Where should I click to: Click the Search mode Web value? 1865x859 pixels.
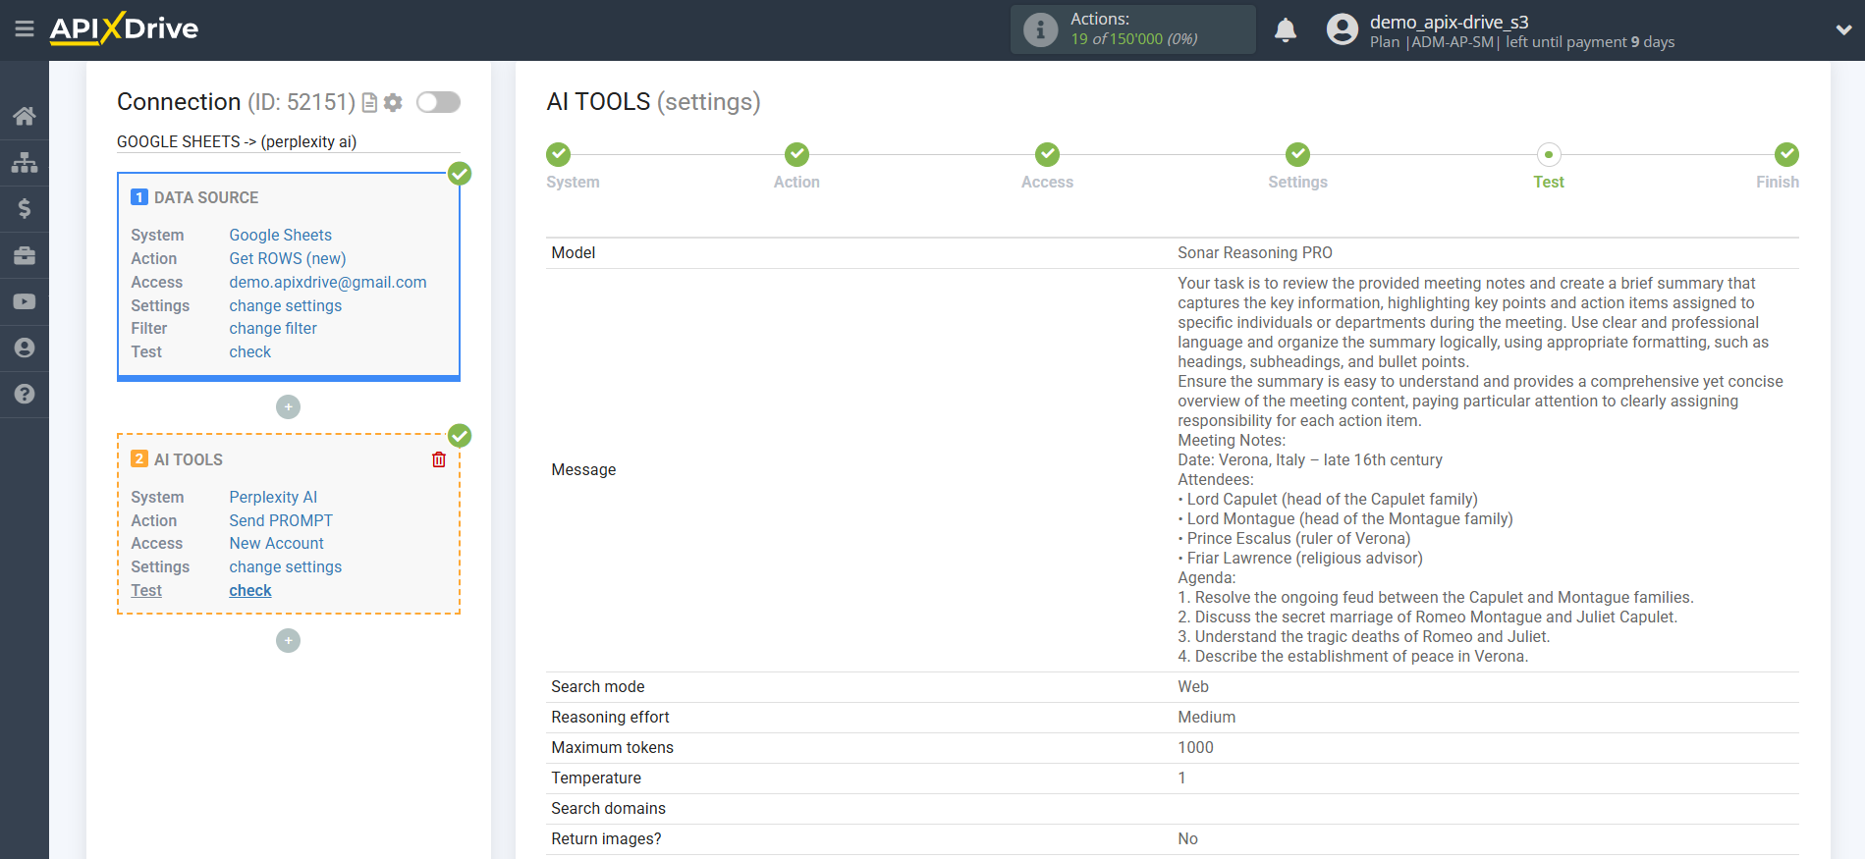tap(1193, 686)
